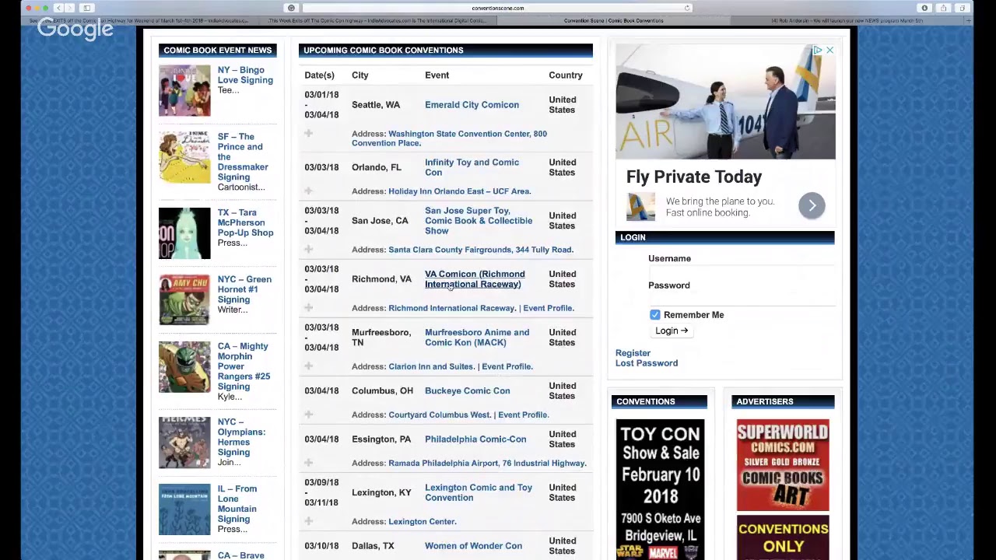
Task: Expand details for Philadelphia Comic-Con row
Action: click(308, 463)
